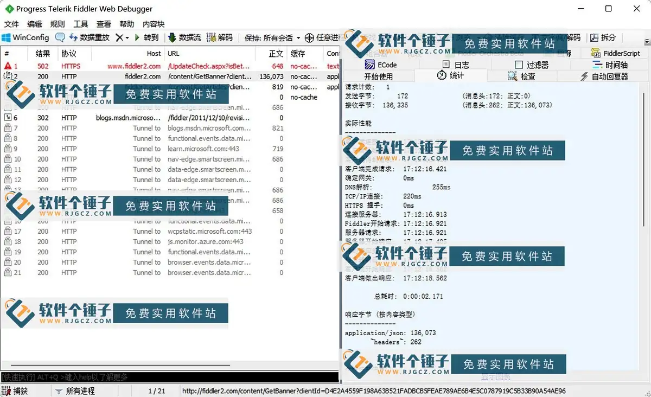The width and height of the screenshot is (651, 397).
Task: Select session 6 redirect icon row
Action: click(x=169, y=118)
